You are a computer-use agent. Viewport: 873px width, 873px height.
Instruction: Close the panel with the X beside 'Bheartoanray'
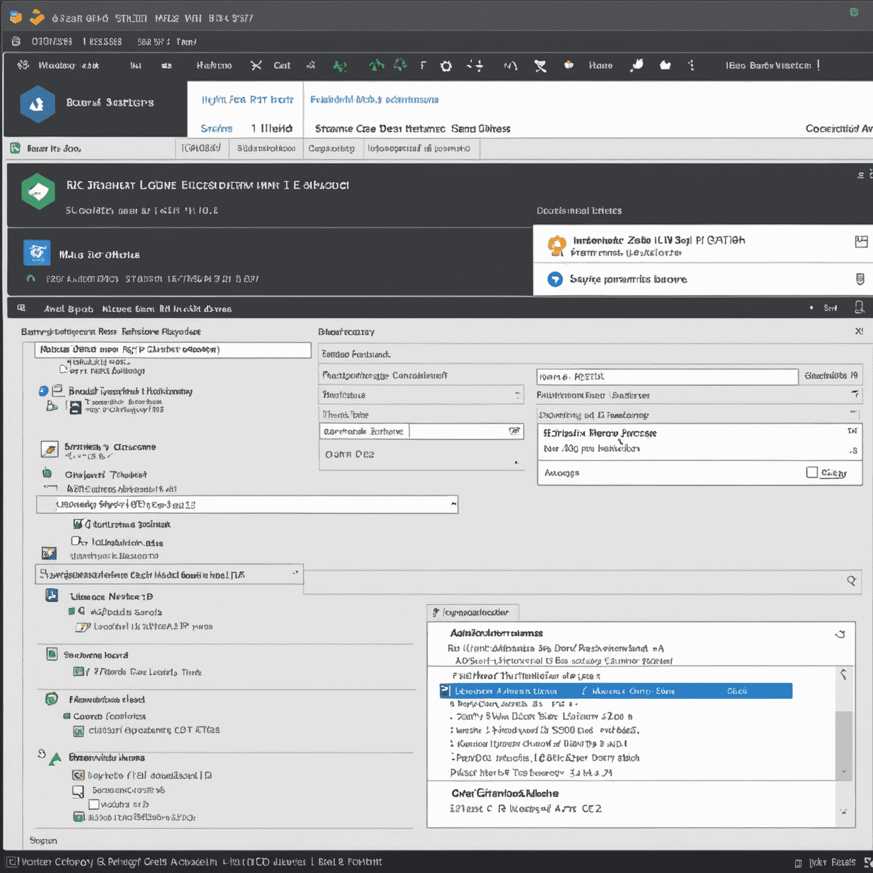pos(859,331)
